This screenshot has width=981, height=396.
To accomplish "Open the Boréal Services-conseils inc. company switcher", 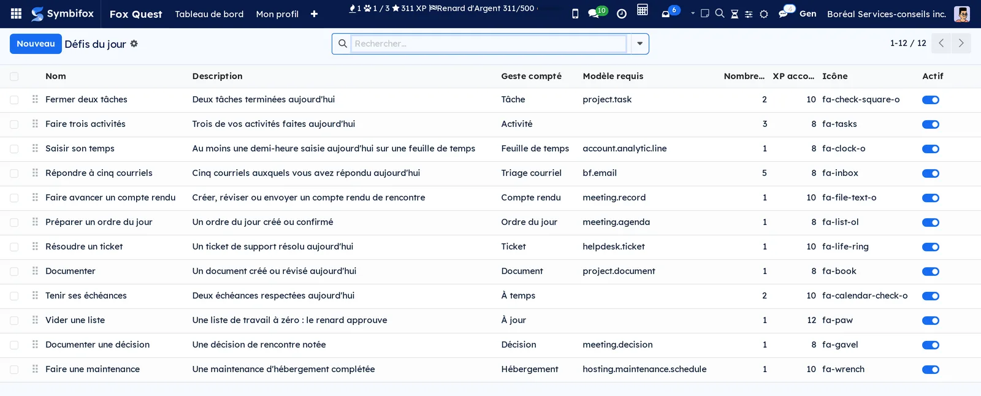I will point(886,13).
